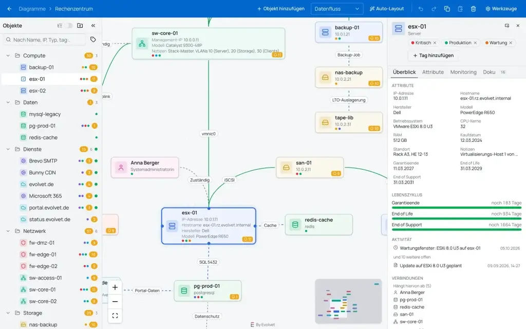
Task: Open Update auf ESXi 8.0 U3 geplant note
Action: 456,266
